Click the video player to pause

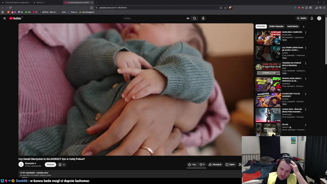tap(136, 89)
